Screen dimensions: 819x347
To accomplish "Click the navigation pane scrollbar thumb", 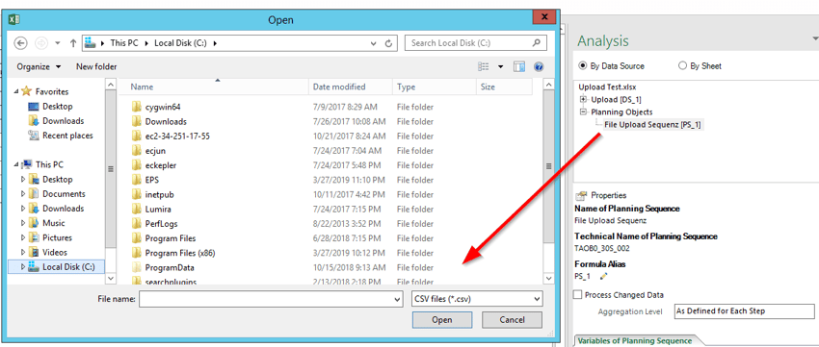I will click(x=110, y=169).
